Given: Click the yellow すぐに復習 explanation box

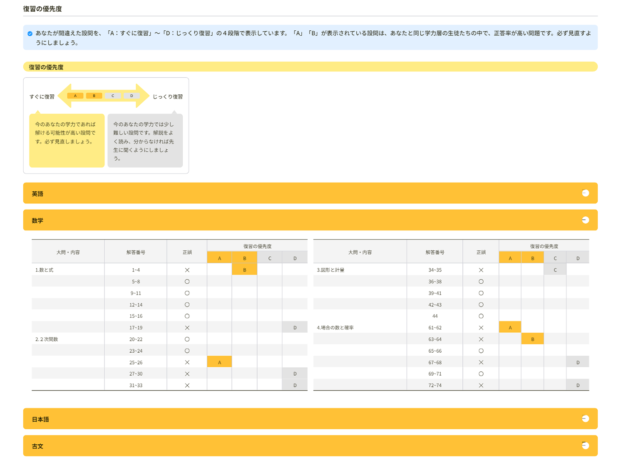Looking at the screenshot, I should click(x=67, y=141).
